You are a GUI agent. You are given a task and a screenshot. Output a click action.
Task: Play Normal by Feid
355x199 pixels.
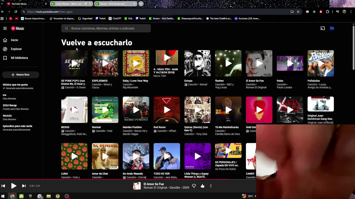[x=105, y=110]
